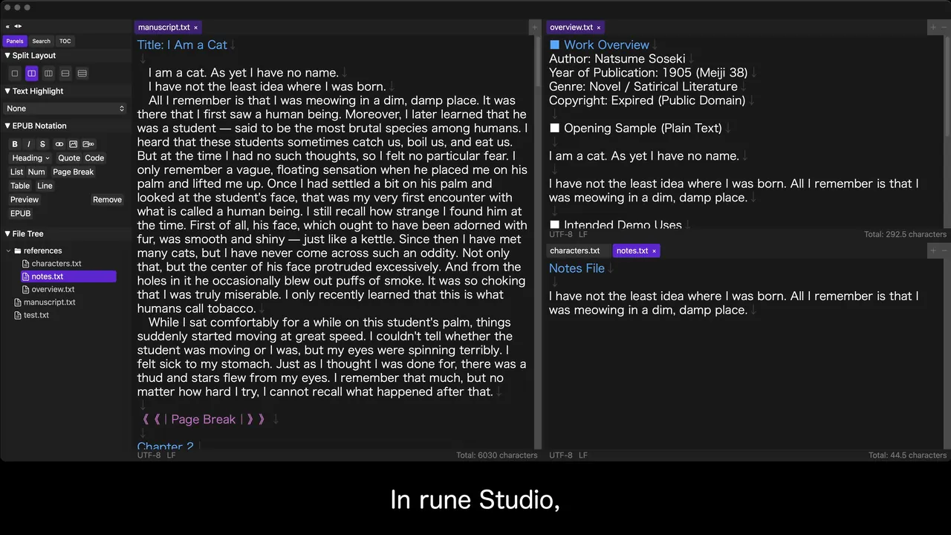Collapse the File Tree section
The width and height of the screenshot is (951, 535).
click(7, 234)
